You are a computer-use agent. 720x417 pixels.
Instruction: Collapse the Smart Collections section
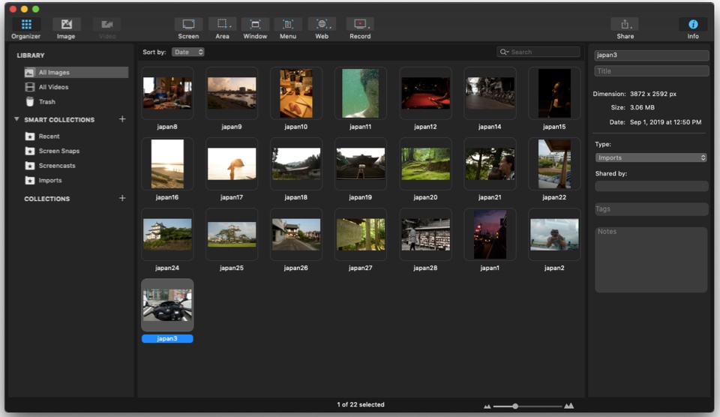(x=16, y=119)
